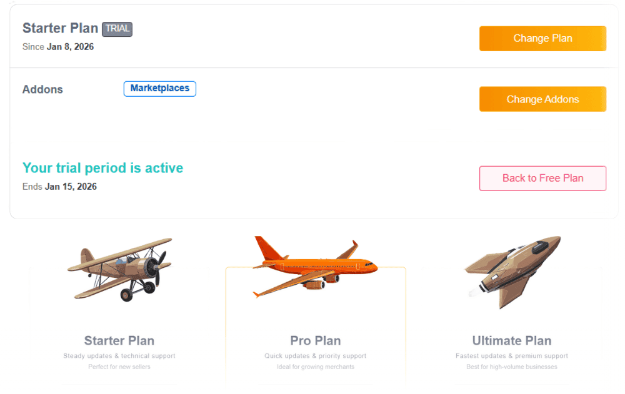This screenshot has height=394, width=625.
Task: Select the Marketplaces addon tag
Action: (x=160, y=89)
